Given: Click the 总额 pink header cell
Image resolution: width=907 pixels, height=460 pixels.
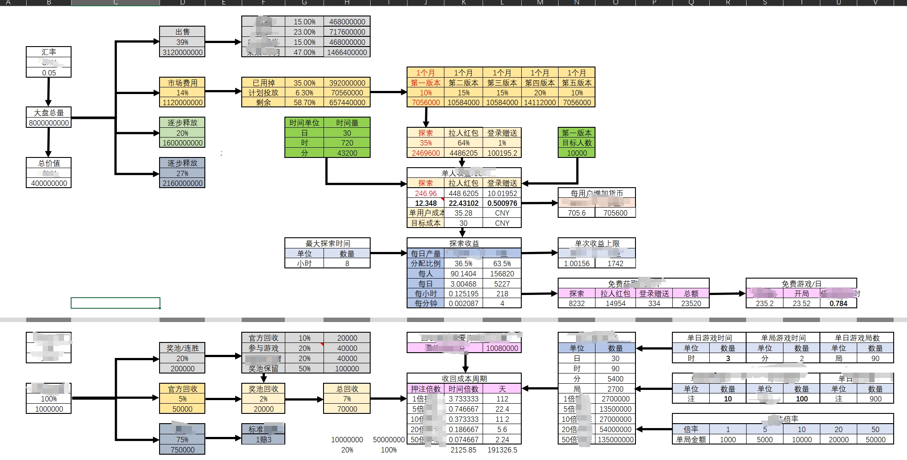Looking at the screenshot, I should point(691,294).
